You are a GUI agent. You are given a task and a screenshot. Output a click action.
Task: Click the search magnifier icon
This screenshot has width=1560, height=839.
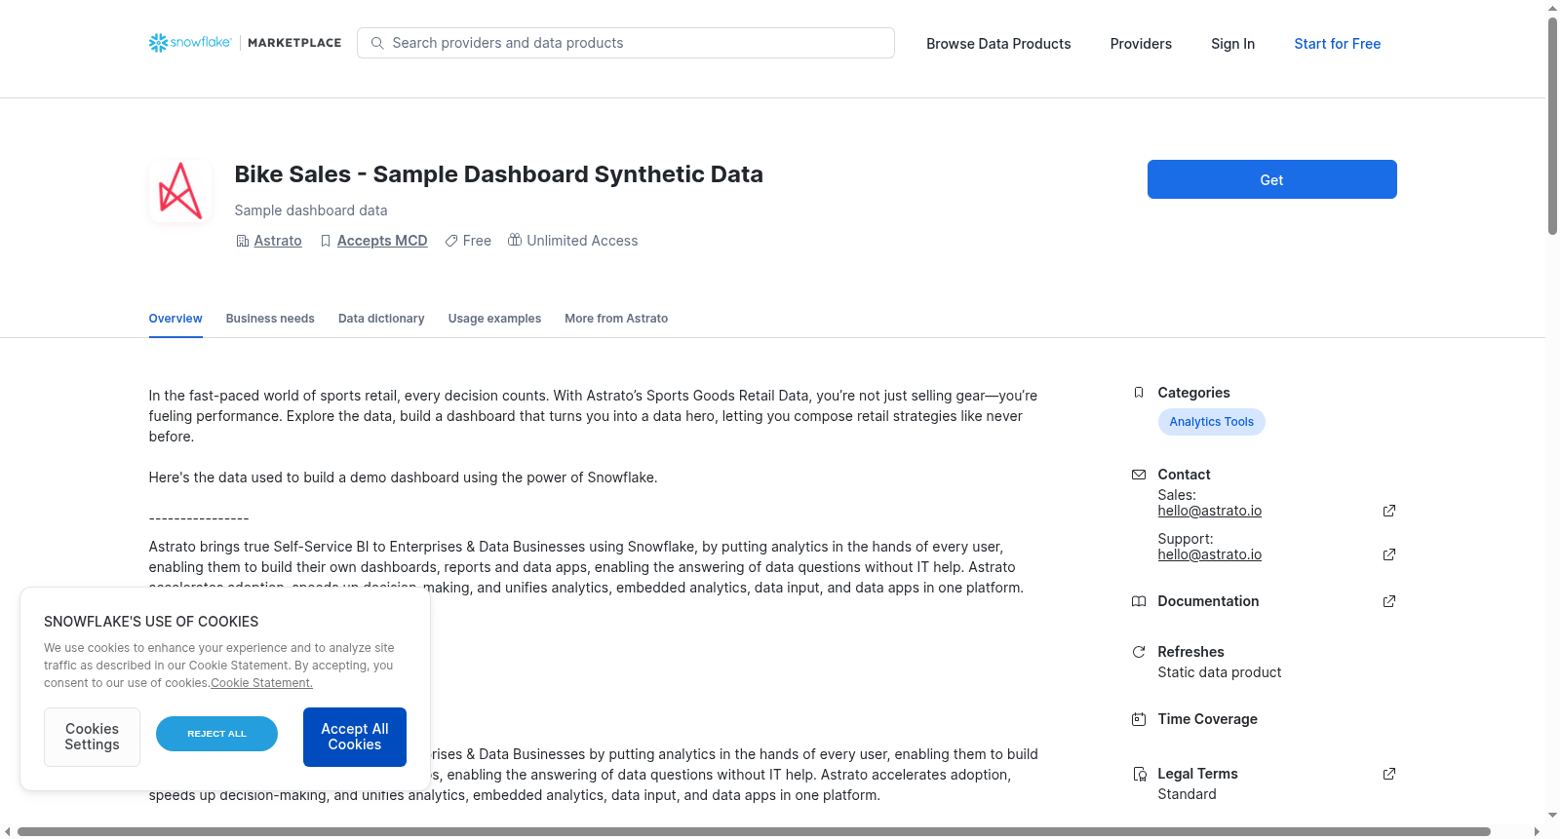coord(377,43)
